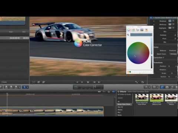The width and height of the screenshot is (178, 133).
Task: Expand the Highlights color dropdown arrow
Action: (173, 28)
